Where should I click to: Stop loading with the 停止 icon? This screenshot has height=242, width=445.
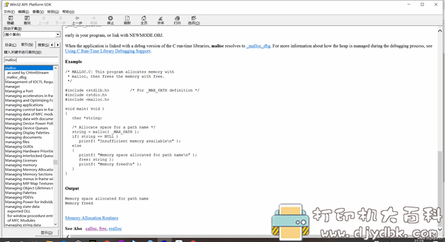click(111, 20)
